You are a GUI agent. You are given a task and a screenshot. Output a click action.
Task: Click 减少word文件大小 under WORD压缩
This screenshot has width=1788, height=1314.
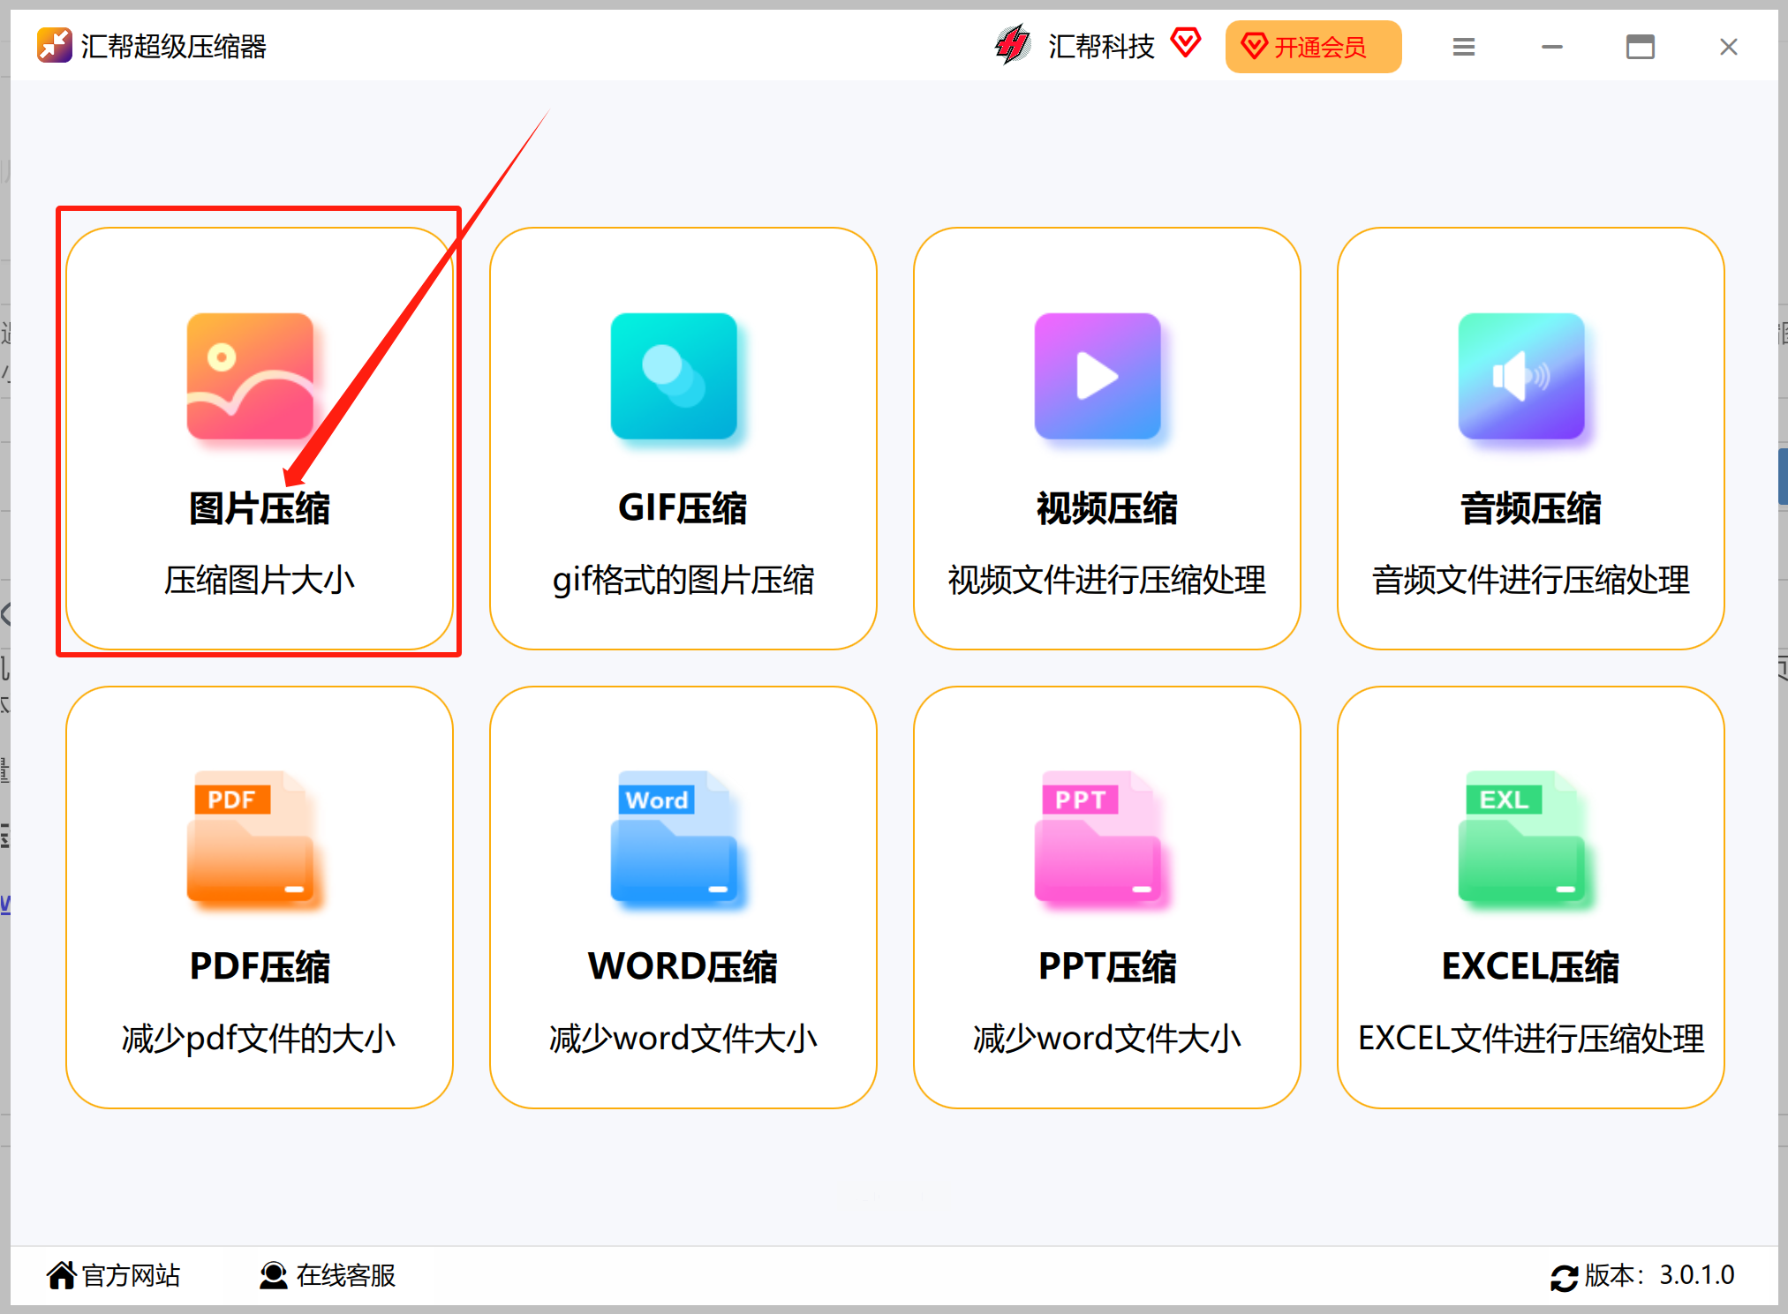pos(683,1039)
